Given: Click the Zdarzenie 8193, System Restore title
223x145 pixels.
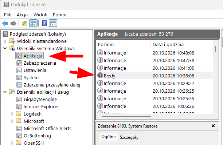Looking at the screenshot, I should click(128, 126).
